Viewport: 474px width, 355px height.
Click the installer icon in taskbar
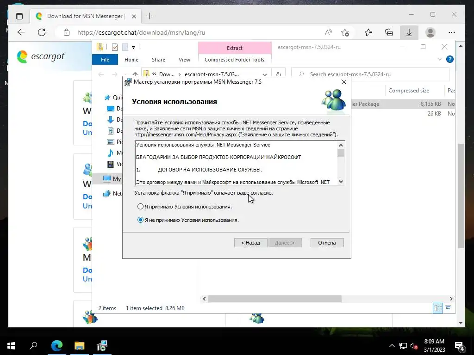click(x=102, y=345)
